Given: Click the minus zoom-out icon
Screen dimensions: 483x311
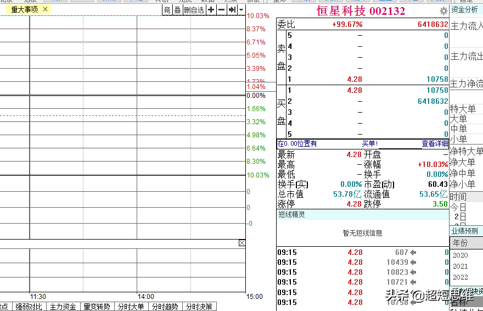Looking at the screenshot, I should [221, 10].
